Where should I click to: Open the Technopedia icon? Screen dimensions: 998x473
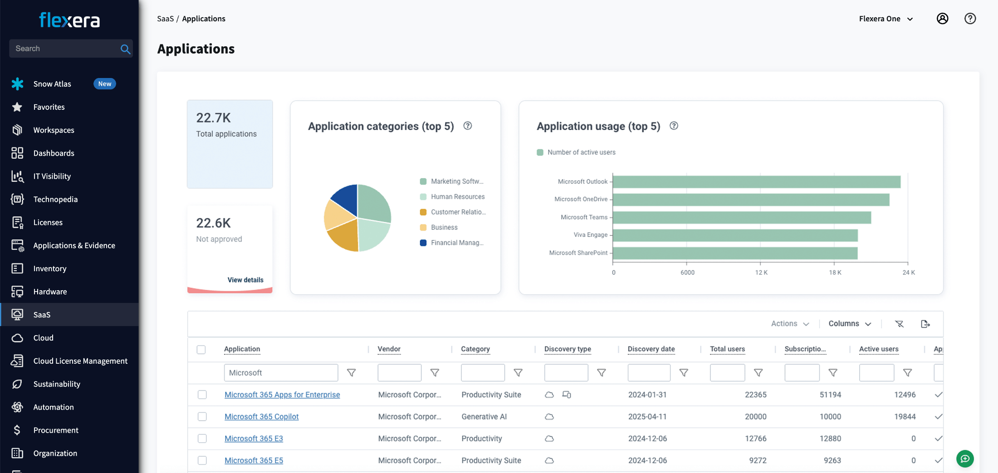(17, 200)
